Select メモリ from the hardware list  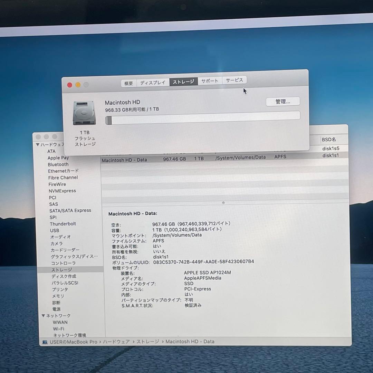point(57,296)
